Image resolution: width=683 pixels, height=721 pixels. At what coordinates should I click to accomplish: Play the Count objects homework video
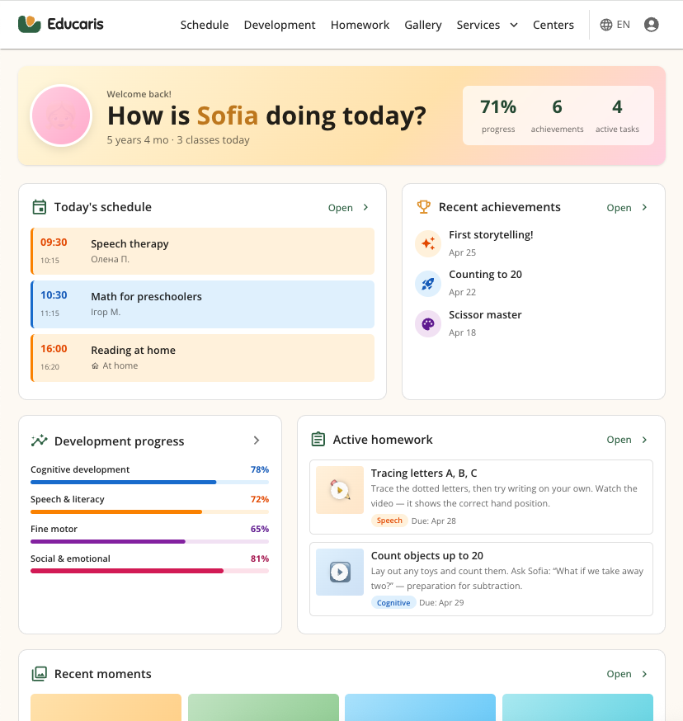[339, 572]
